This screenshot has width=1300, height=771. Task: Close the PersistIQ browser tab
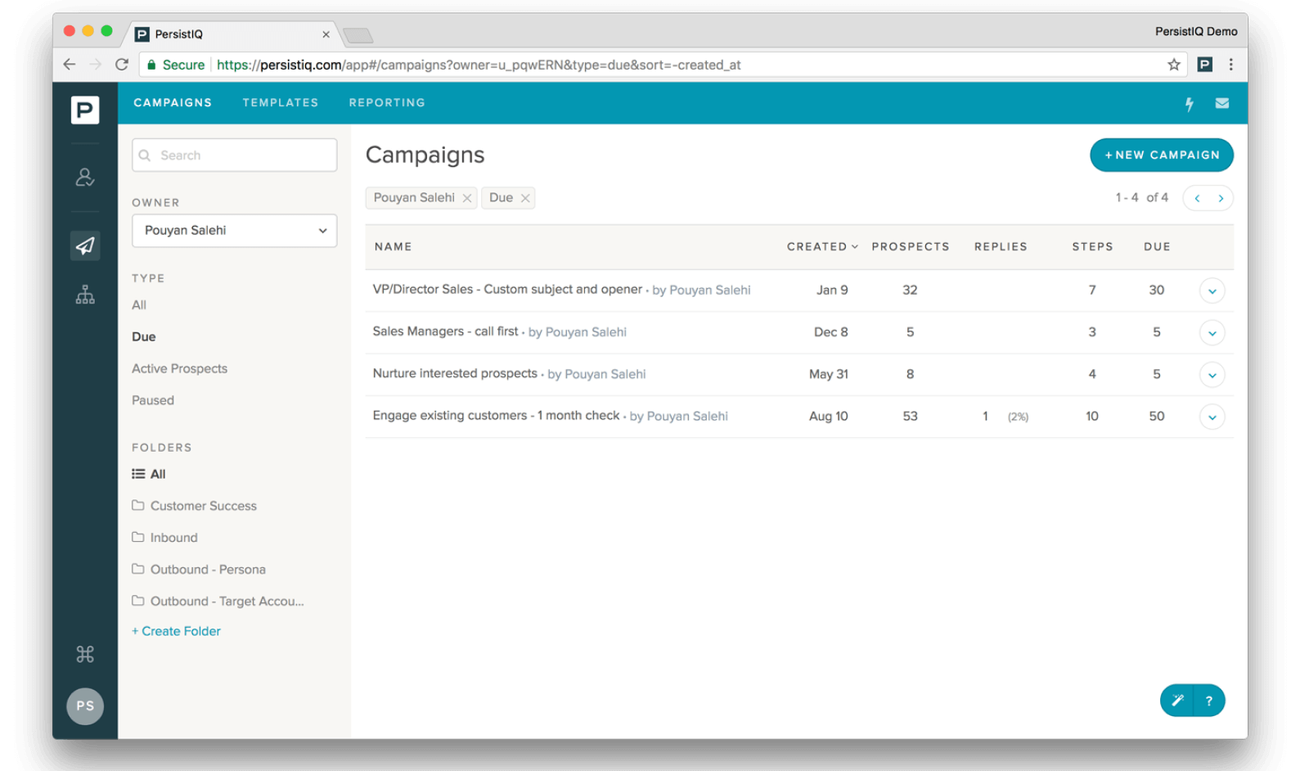[x=326, y=34]
